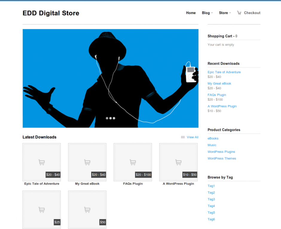
Task: Click the Checkout cart icon
Action: click(239, 13)
